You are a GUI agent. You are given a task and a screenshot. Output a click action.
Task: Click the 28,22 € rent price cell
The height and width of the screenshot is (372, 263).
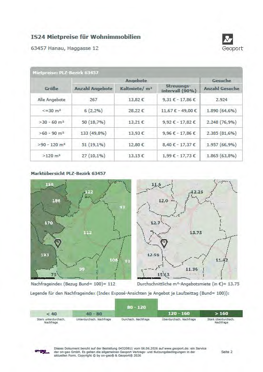(136, 111)
